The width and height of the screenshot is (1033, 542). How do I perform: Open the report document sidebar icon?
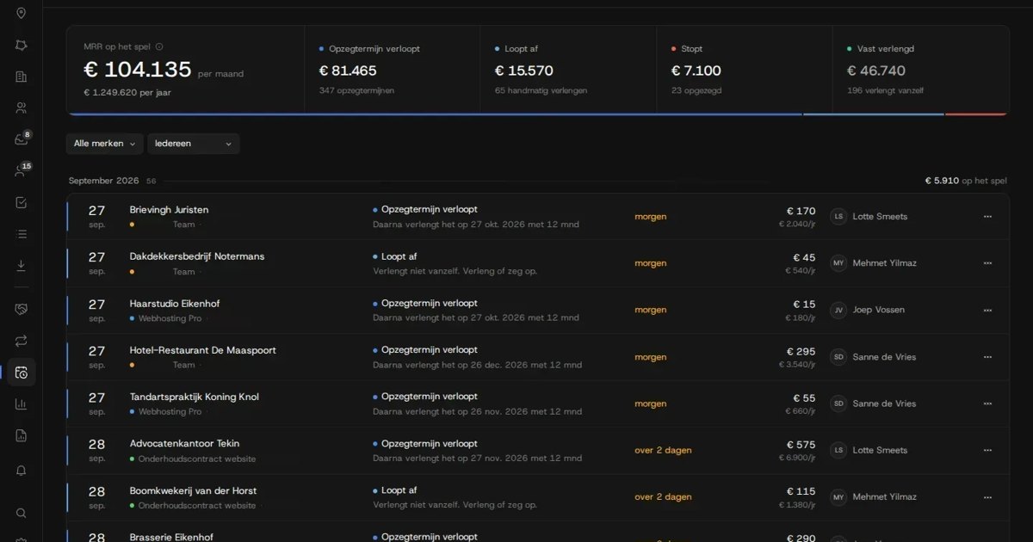coord(22,435)
